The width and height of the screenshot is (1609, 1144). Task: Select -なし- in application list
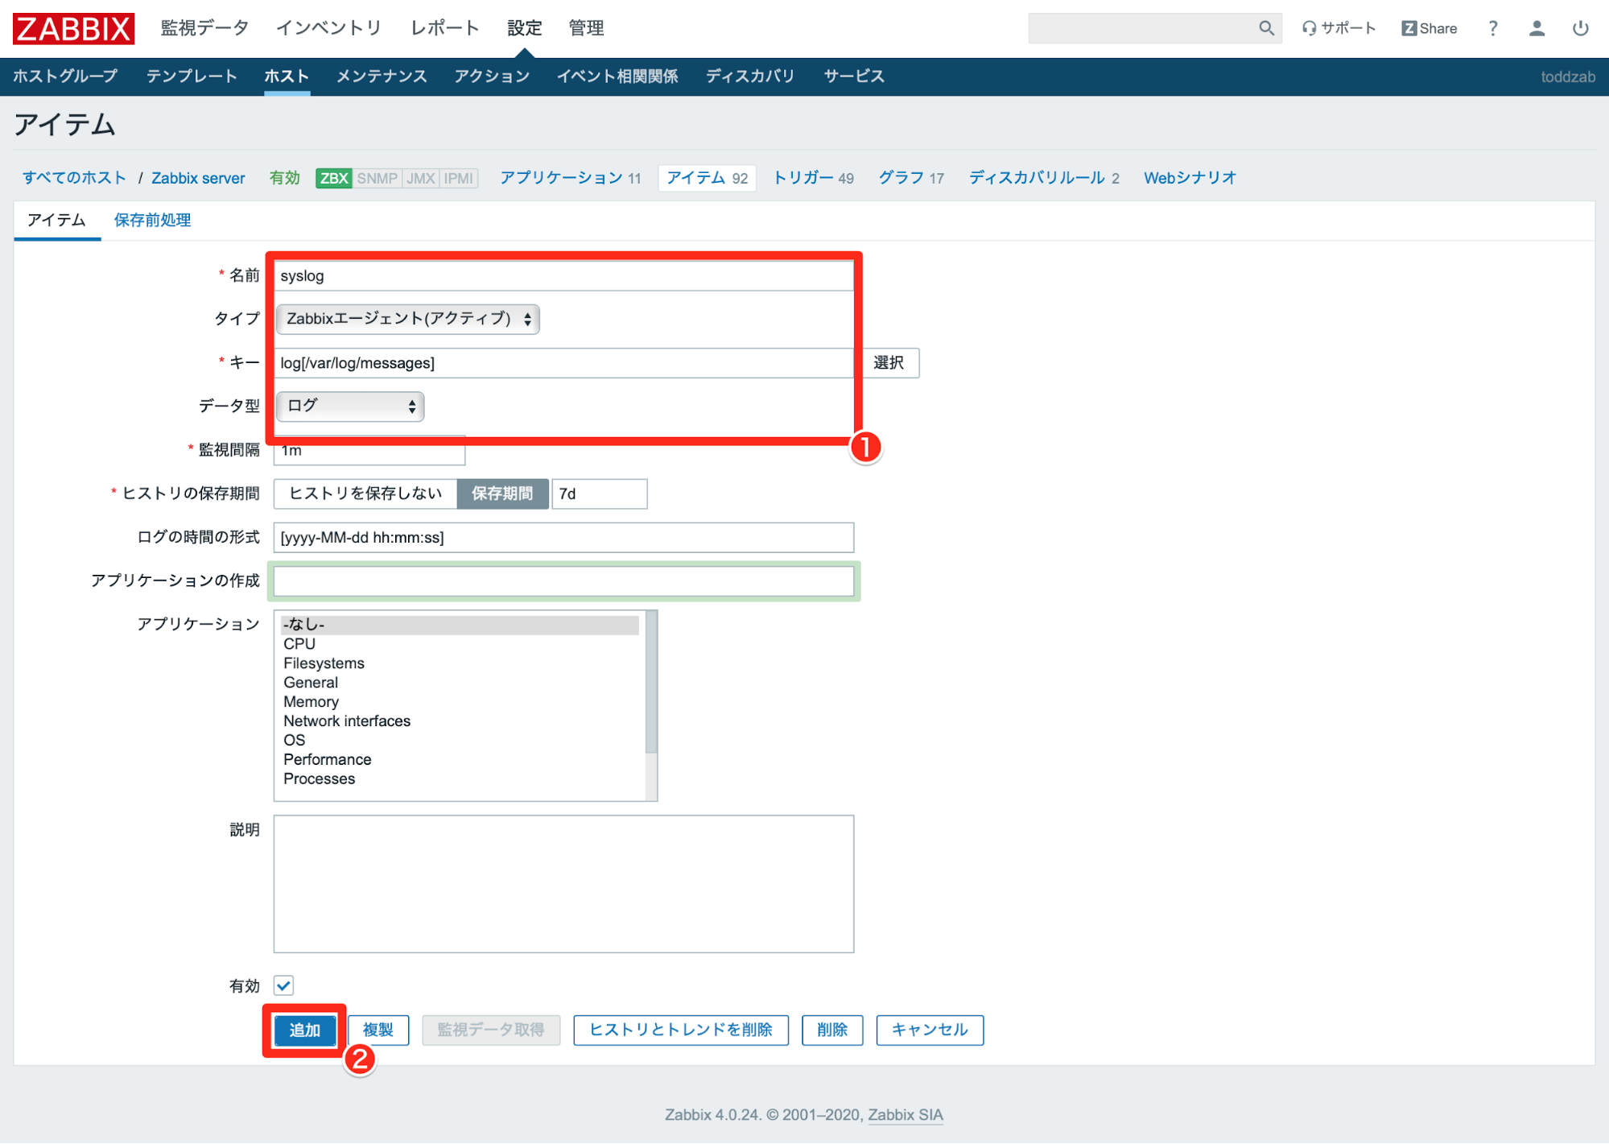pyautogui.click(x=460, y=625)
